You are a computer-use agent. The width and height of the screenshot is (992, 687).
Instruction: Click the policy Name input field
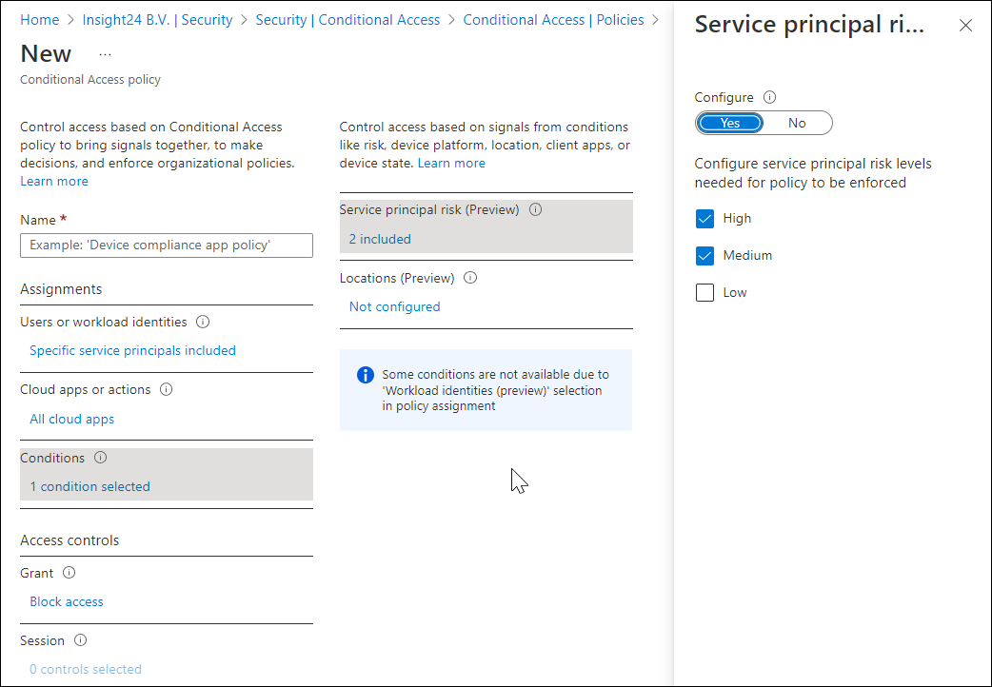[x=167, y=245]
